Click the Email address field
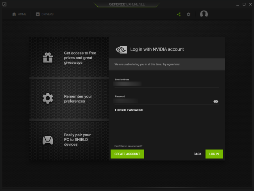Screen dimensions: 254x191 pos(166,84)
